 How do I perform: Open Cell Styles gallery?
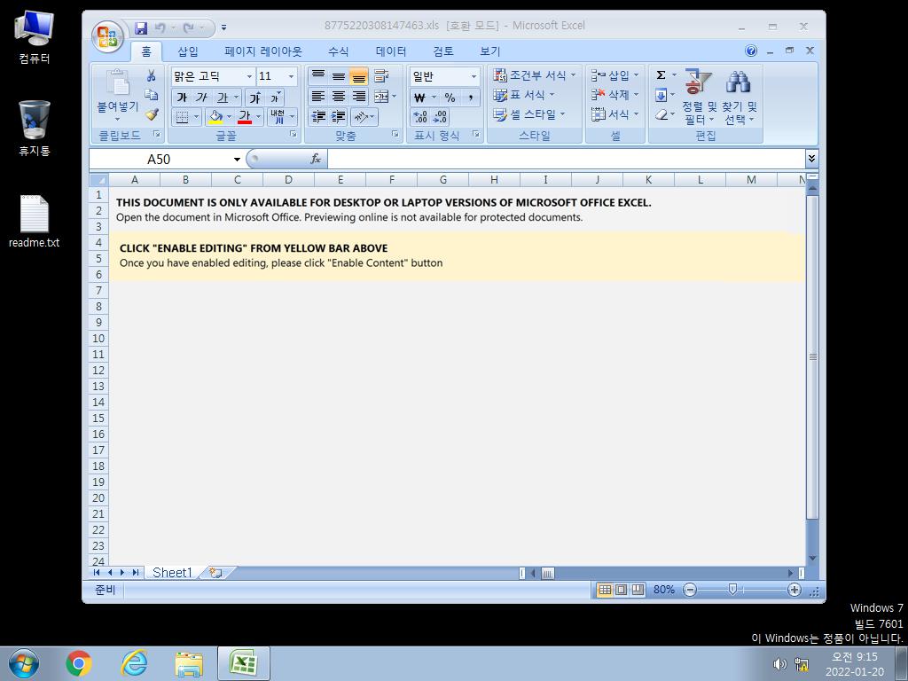tap(528, 114)
